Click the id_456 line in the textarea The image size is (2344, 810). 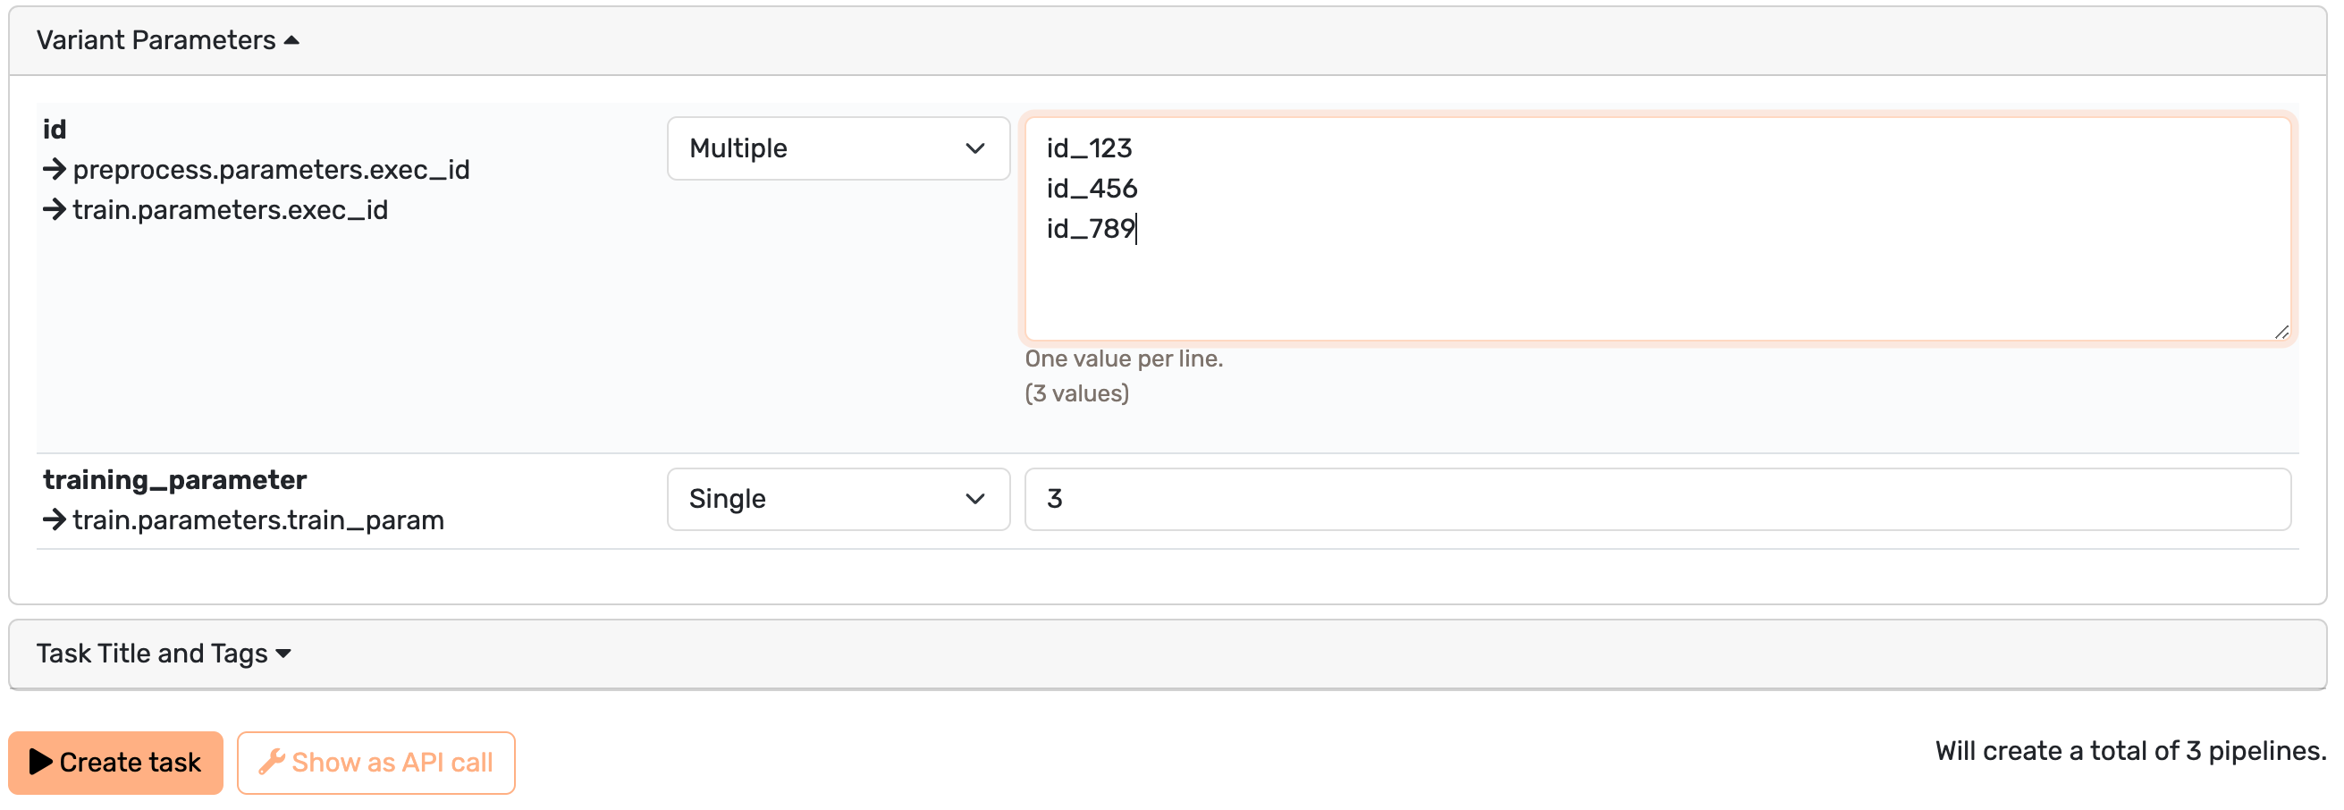tap(1091, 189)
